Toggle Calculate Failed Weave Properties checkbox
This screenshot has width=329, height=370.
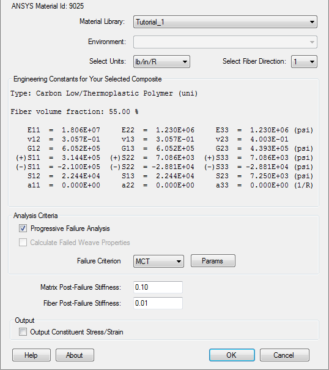[x=23, y=243]
